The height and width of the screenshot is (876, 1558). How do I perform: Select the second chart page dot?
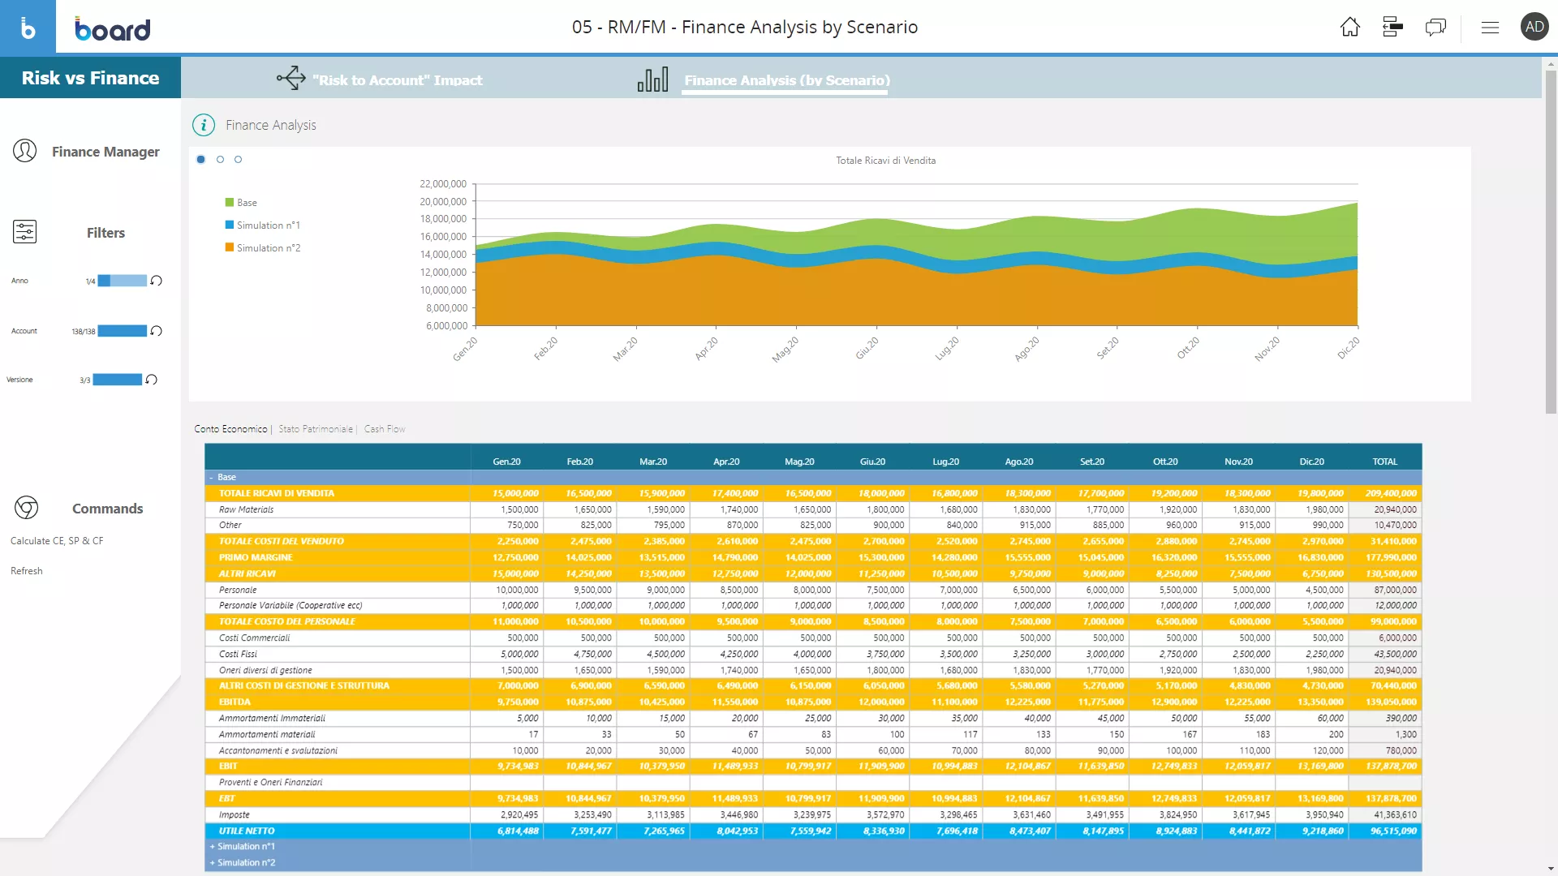[x=220, y=160]
